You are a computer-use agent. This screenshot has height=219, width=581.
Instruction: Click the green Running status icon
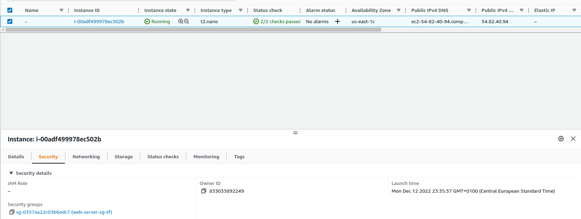click(x=147, y=21)
